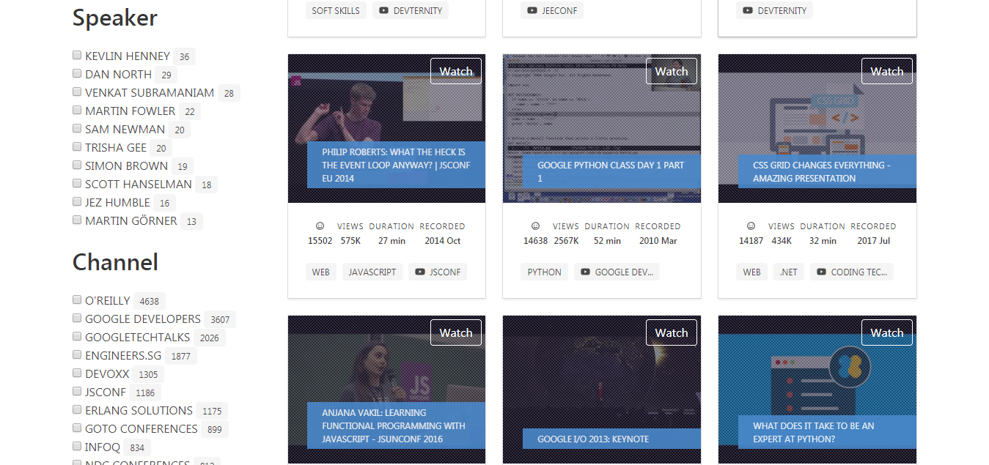Click Watch on Google Python Class Day 1
This screenshot has height=465, width=989.
coord(672,71)
